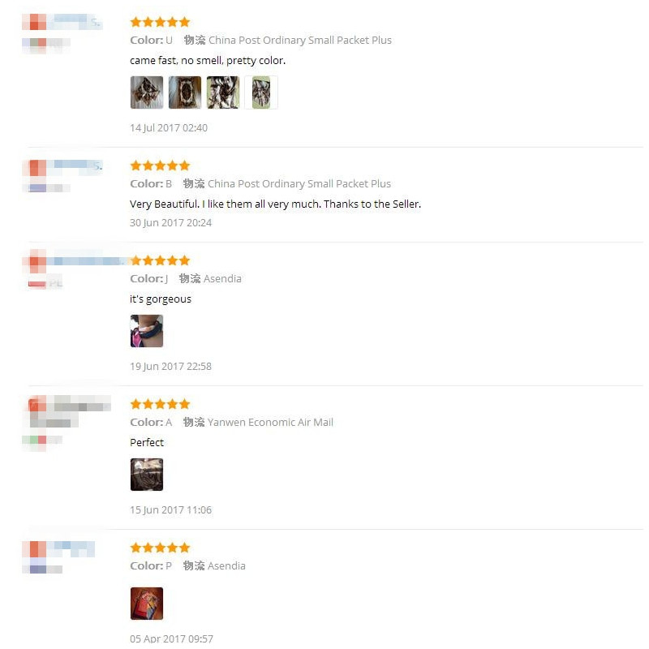Click star rating of Color P review
Viewport: 649px width, 649px height.
160,548
